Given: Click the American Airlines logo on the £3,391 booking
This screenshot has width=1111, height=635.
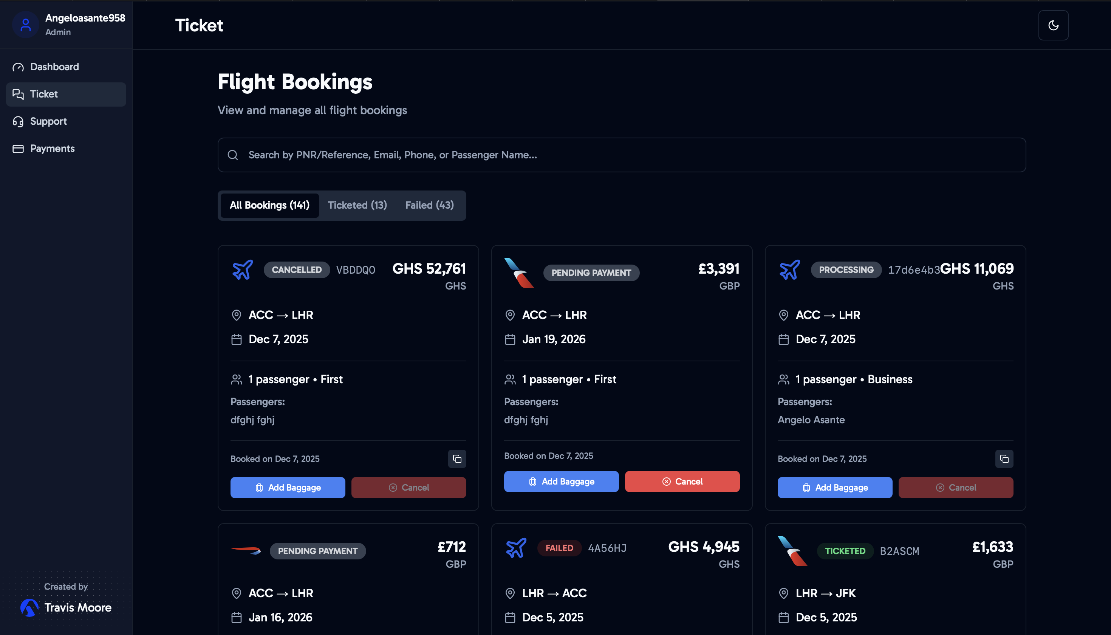Looking at the screenshot, I should pos(518,273).
